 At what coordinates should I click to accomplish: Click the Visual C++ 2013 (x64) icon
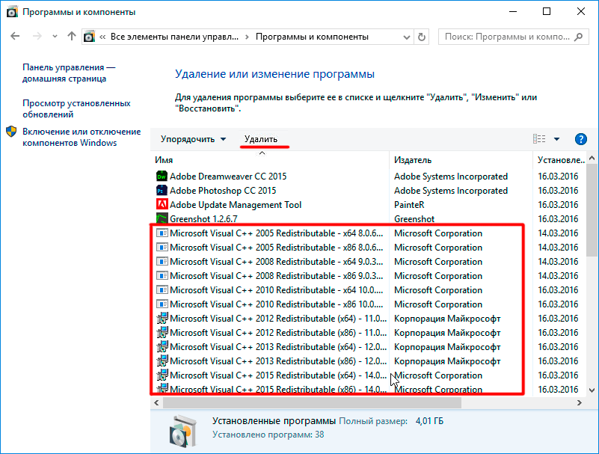pyautogui.click(x=162, y=346)
